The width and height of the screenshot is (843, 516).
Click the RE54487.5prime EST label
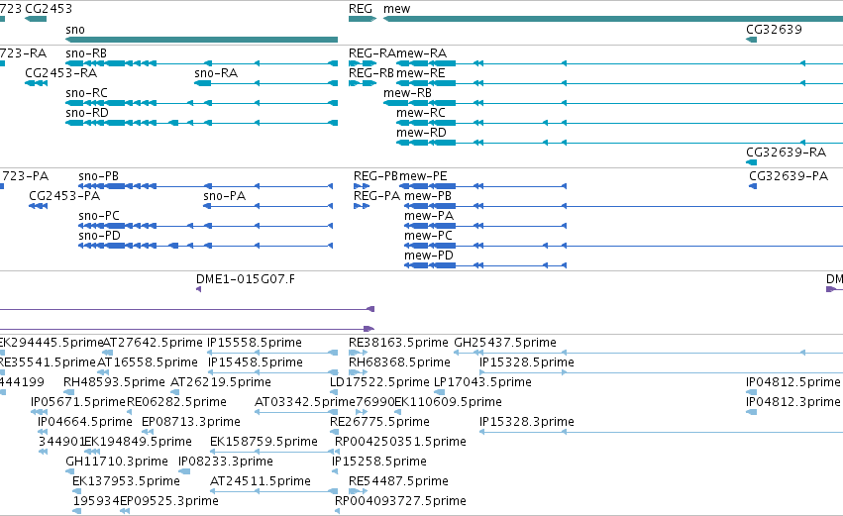398,482
